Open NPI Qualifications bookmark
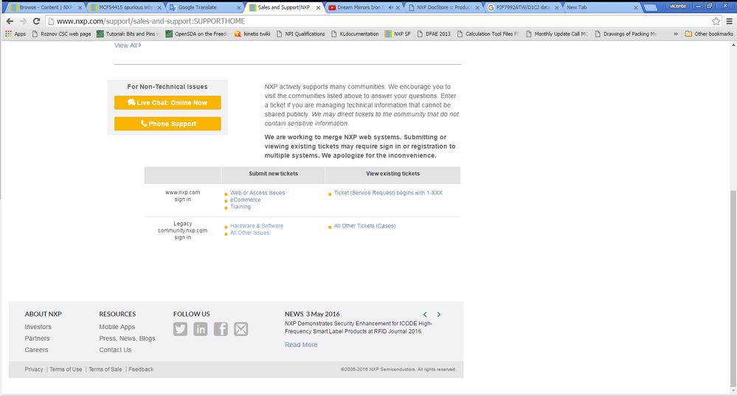The height and width of the screenshot is (396, 737). 300,34
